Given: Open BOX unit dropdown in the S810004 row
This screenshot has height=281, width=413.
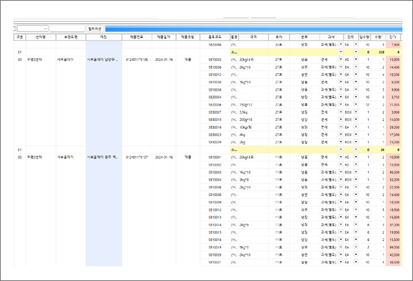Looking at the screenshot, I should [356, 180].
